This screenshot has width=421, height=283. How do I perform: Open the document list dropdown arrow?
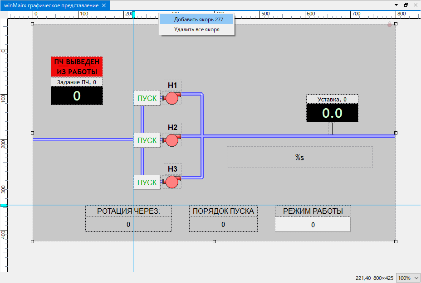397,5
